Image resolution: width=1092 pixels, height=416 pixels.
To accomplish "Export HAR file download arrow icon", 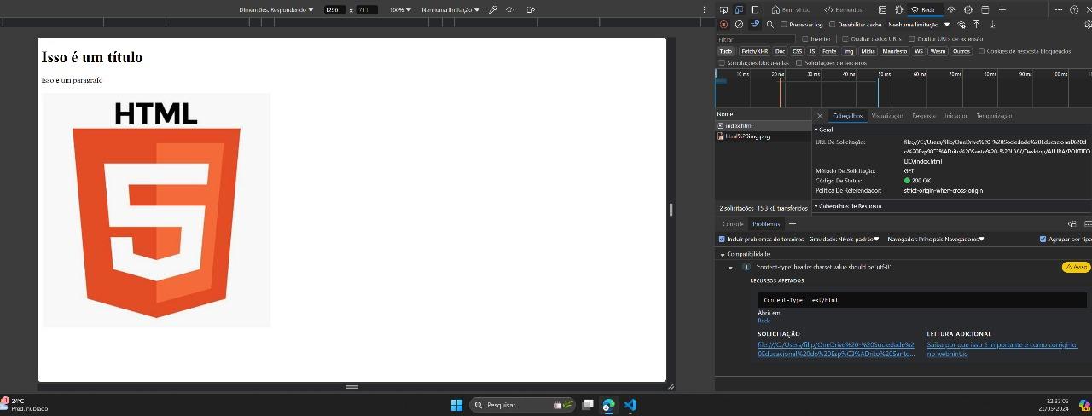I will click(992, 25).
